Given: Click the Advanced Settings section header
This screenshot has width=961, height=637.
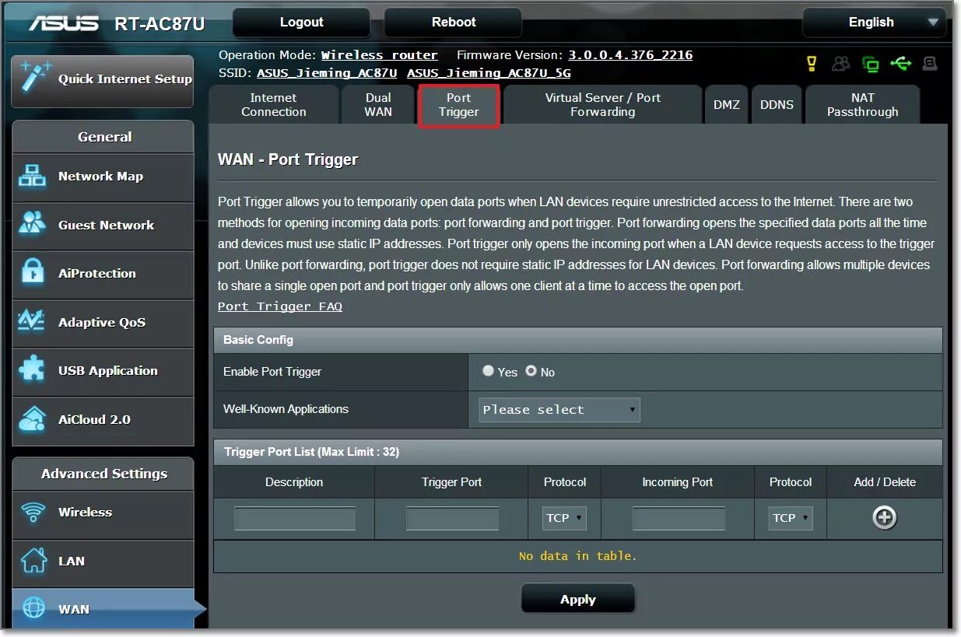Looking at the screenshot, I should tap(104, 474).
